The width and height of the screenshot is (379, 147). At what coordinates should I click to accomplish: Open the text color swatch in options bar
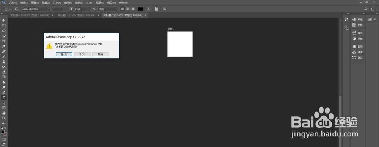point(141,9)
